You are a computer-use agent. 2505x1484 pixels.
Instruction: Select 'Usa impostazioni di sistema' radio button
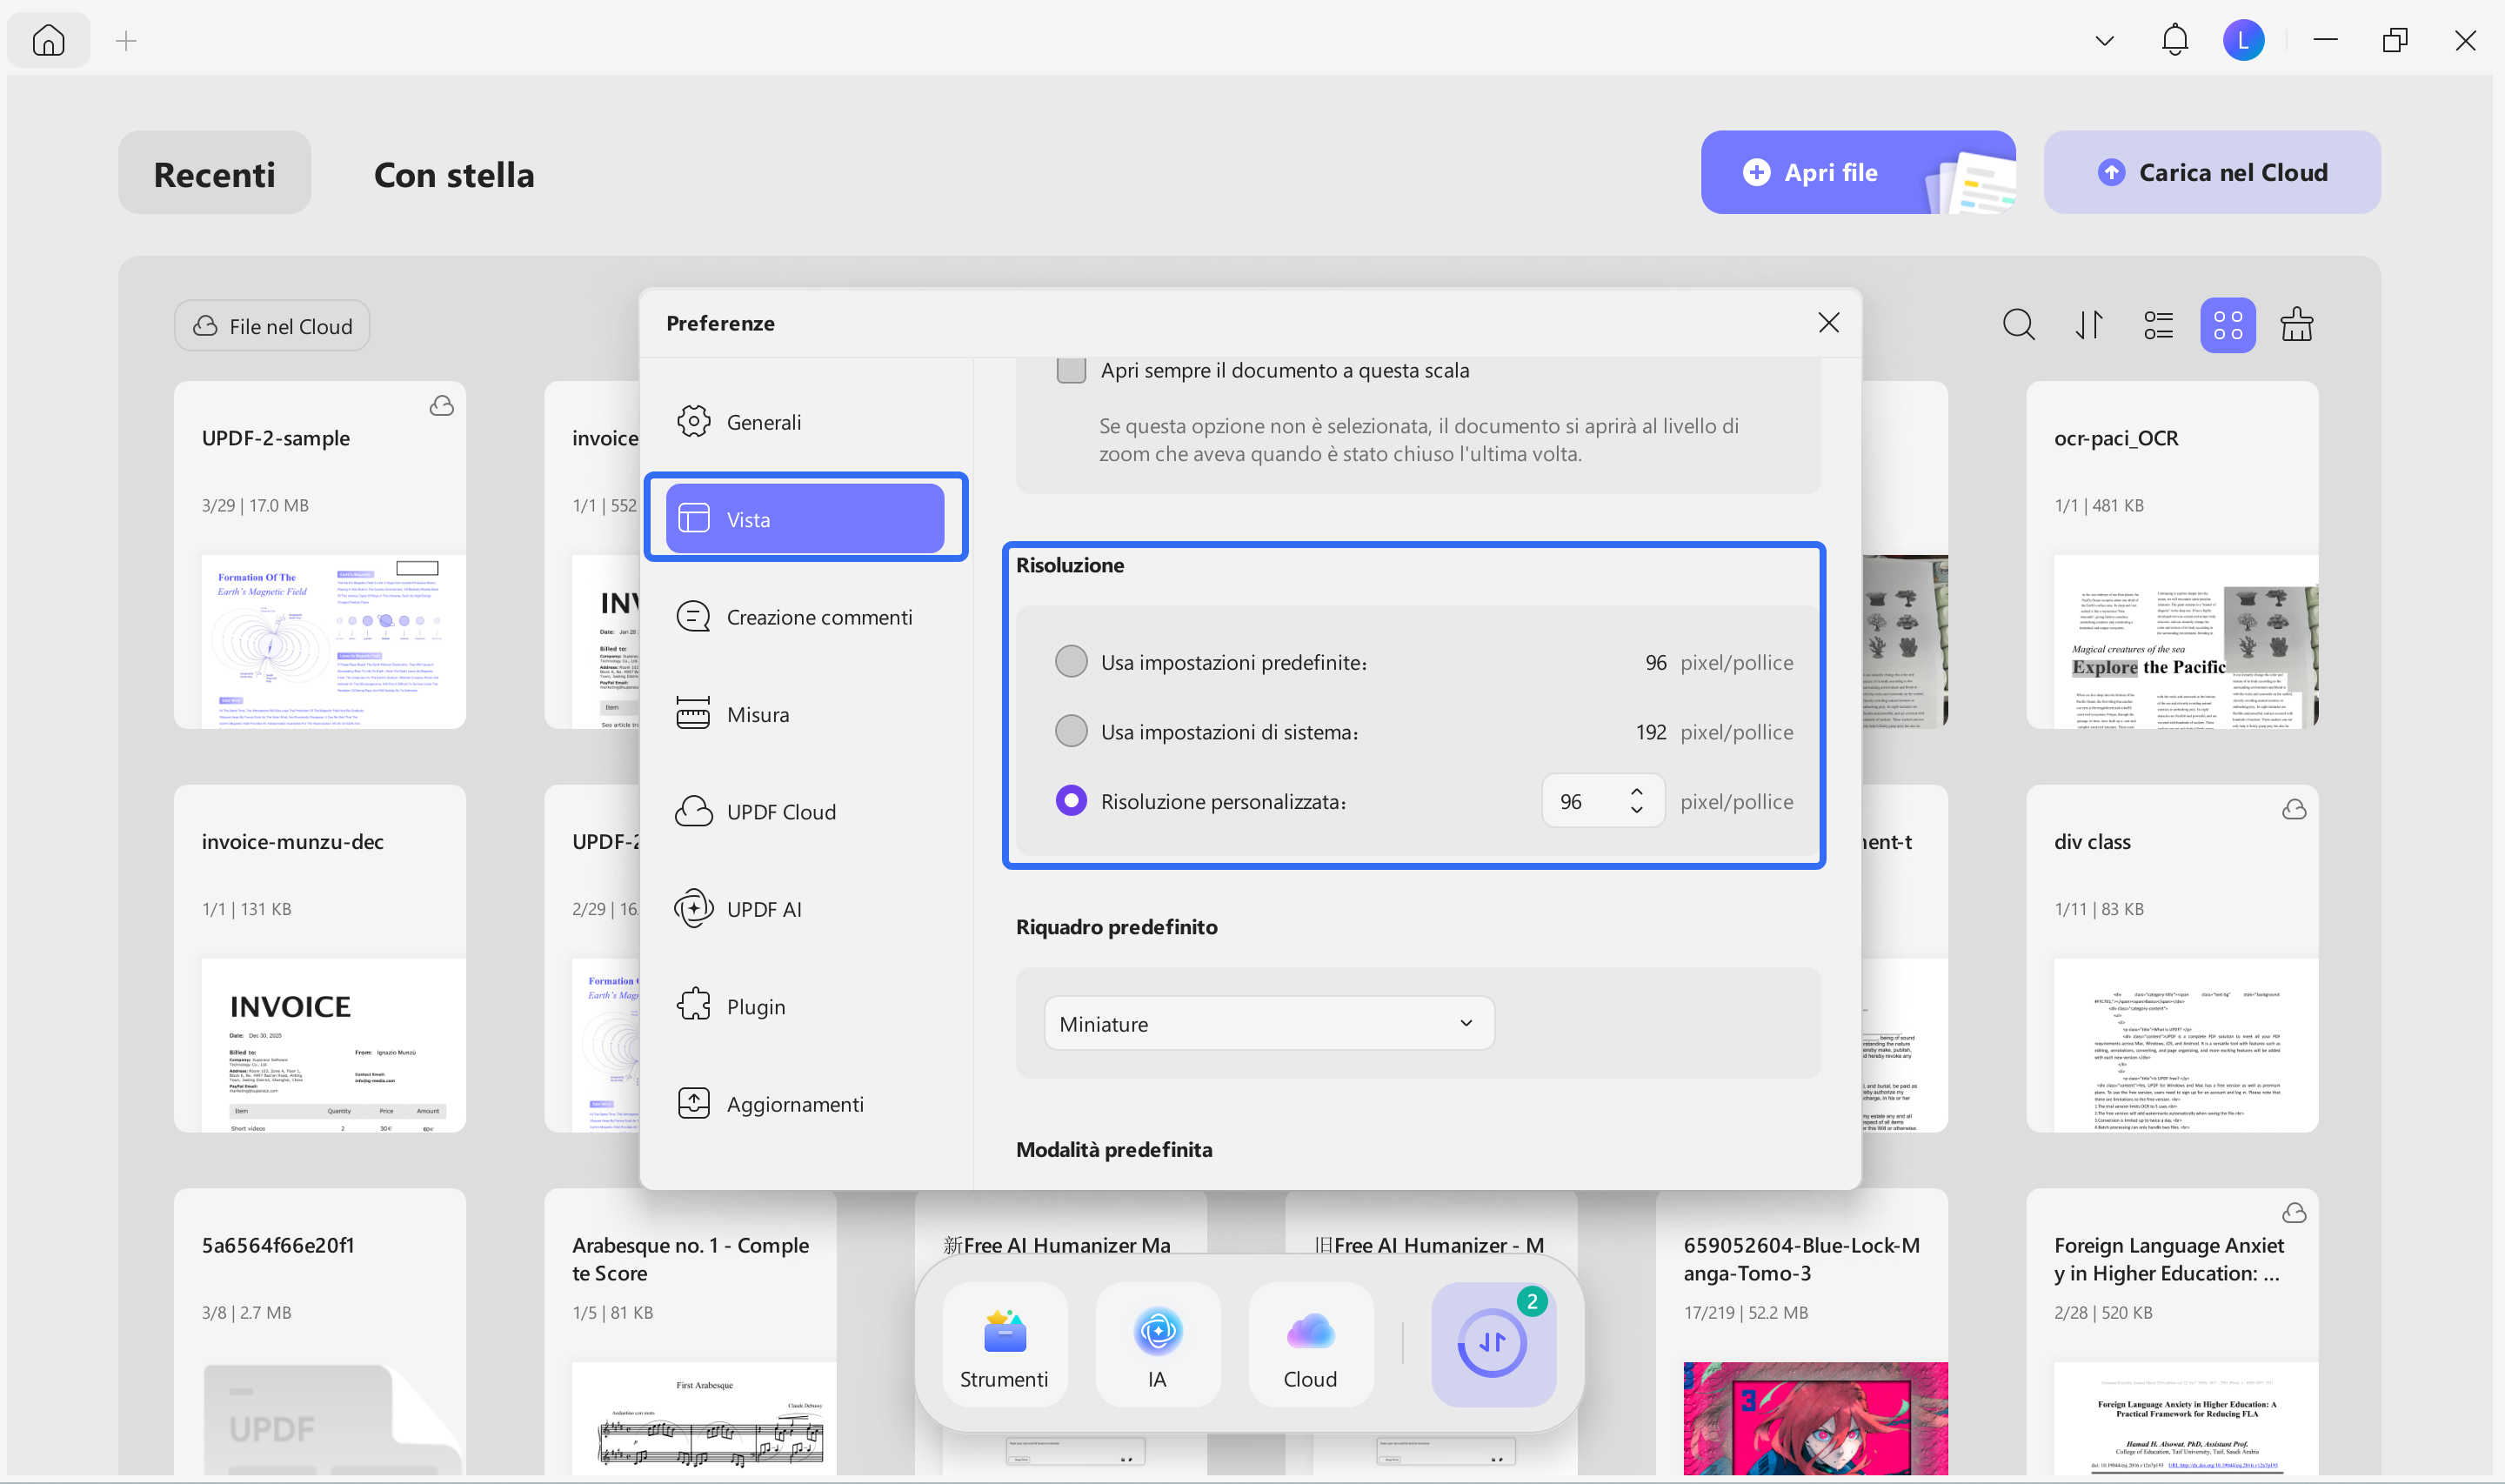pyautogui.click(x=1071, y=732)
